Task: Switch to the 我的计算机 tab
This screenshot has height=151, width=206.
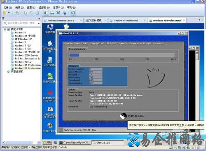Action: 95,21
